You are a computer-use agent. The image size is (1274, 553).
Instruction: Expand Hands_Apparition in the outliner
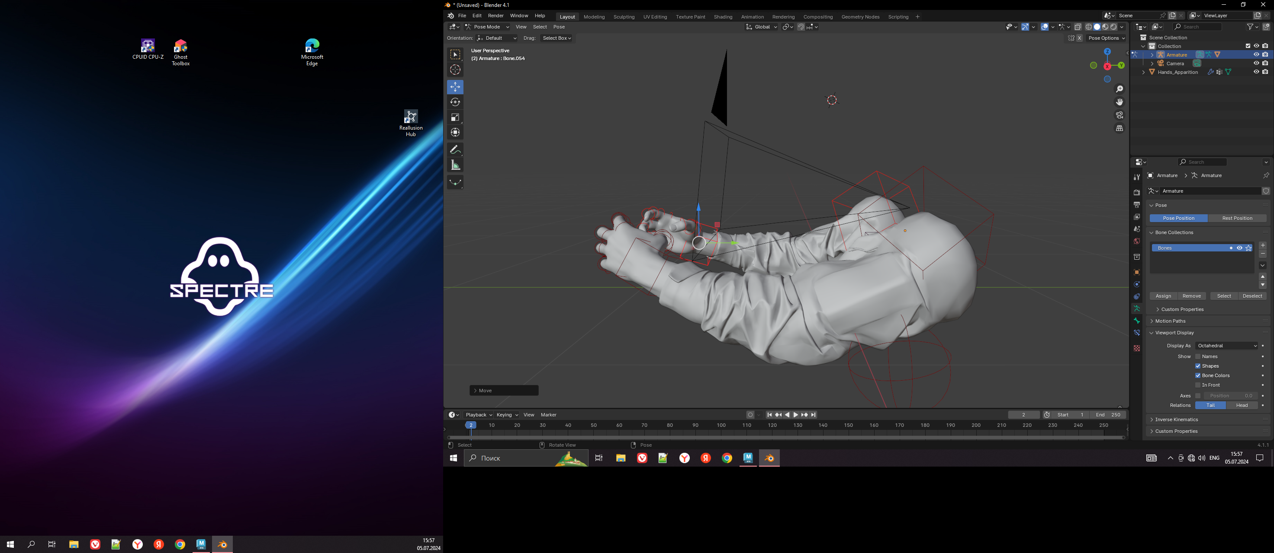1143,72
